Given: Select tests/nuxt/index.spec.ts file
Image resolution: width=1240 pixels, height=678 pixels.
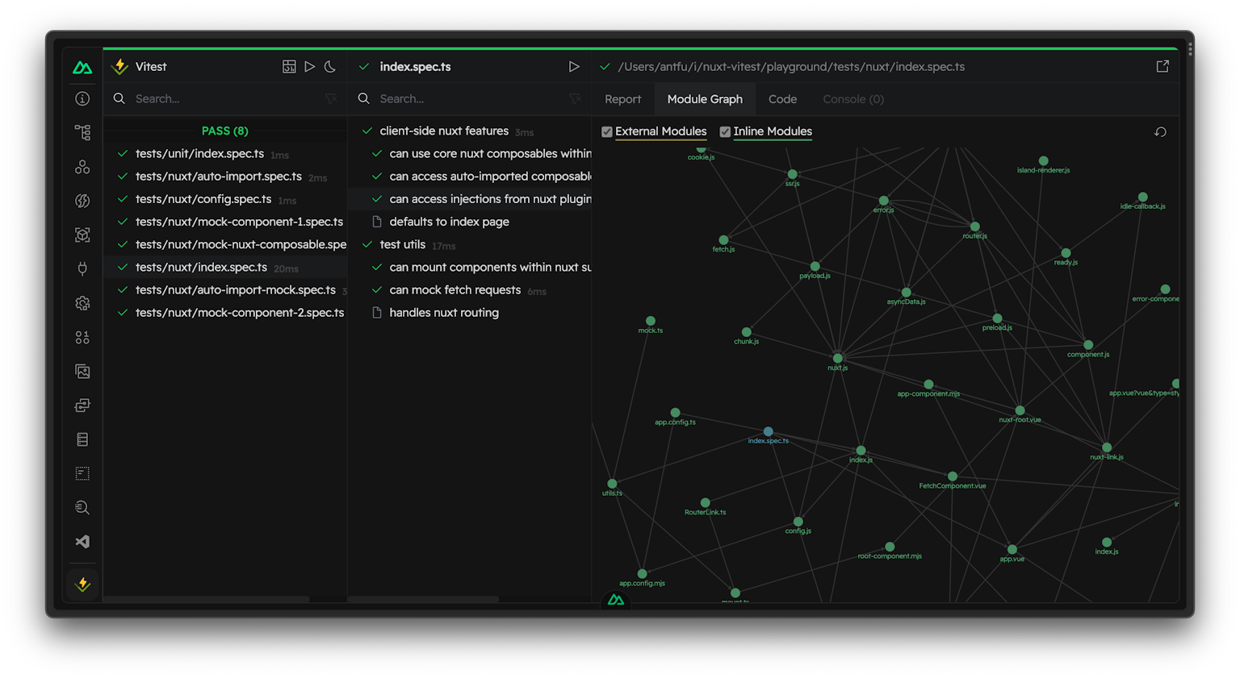Looking at the screenshot, I should 225,268.
